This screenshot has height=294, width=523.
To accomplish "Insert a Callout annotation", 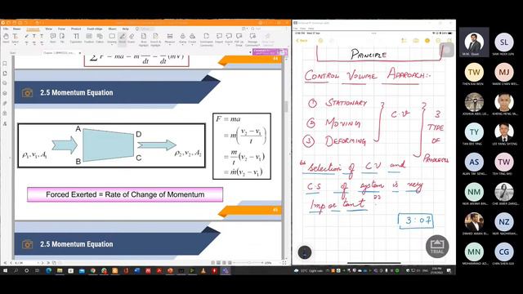I will (100, 38).
